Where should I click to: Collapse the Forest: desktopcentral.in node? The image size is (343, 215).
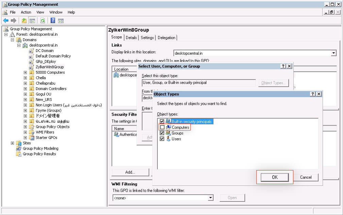6,34
